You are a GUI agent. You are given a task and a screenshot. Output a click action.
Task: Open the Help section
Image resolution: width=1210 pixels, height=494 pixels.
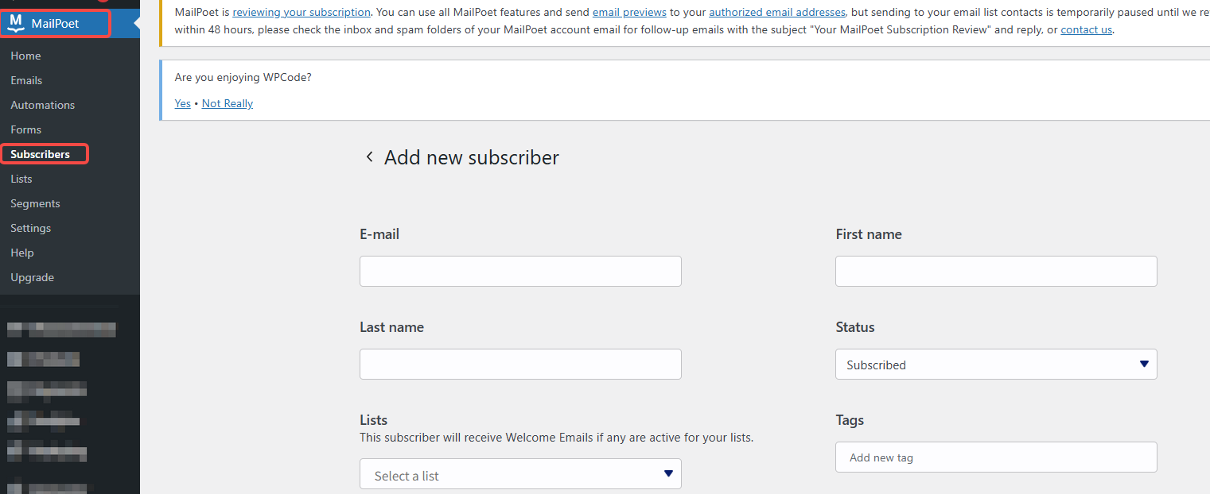point(21,252)
